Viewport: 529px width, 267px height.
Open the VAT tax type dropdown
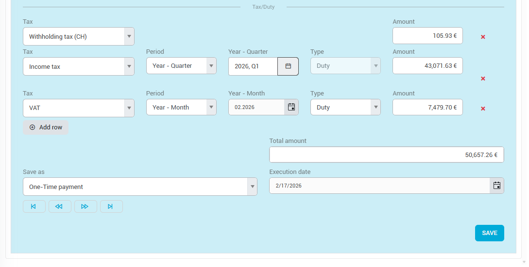(x=129, y=108)
